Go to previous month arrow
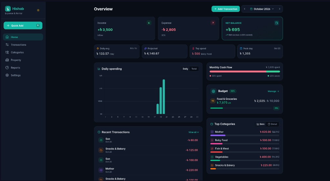Viewport: 330px width, 181px height. 245,9
